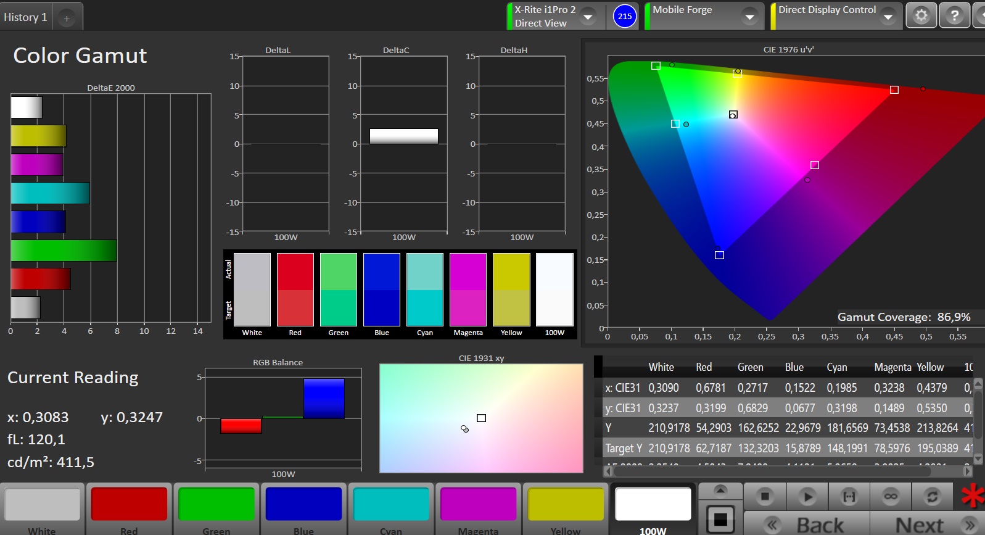Image resolution: width=985 pixels, height=535 pixels.
Task: Click the fL: 120,1 reading
Action: point(36,439)
